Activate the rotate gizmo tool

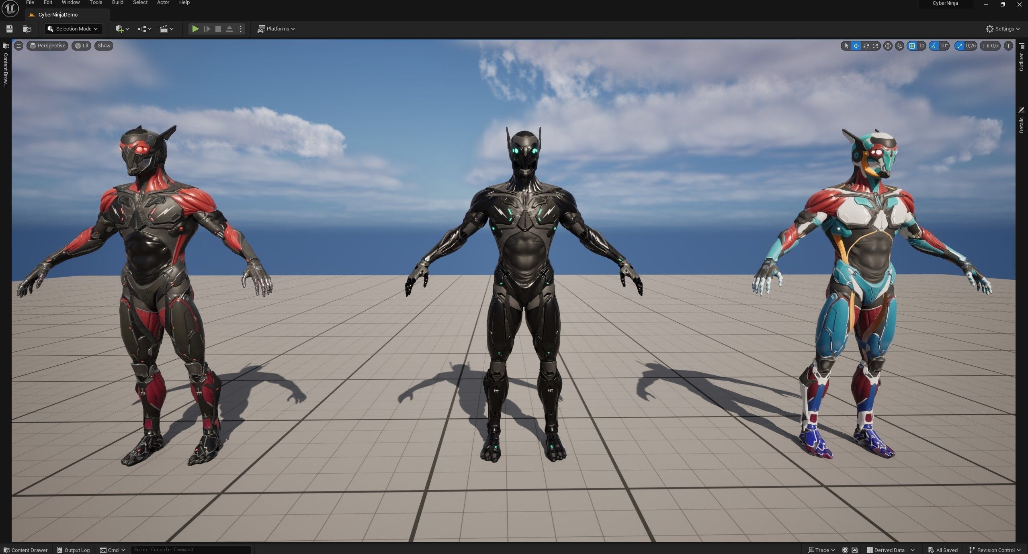point(866,46)
